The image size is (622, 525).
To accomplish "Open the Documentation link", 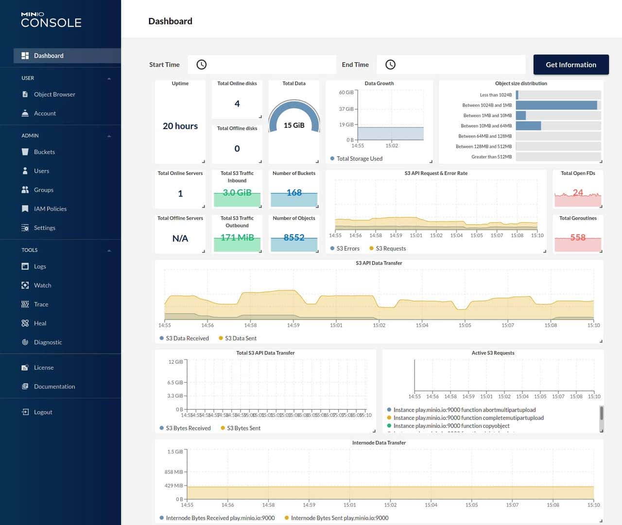I will tap(54, 387).
